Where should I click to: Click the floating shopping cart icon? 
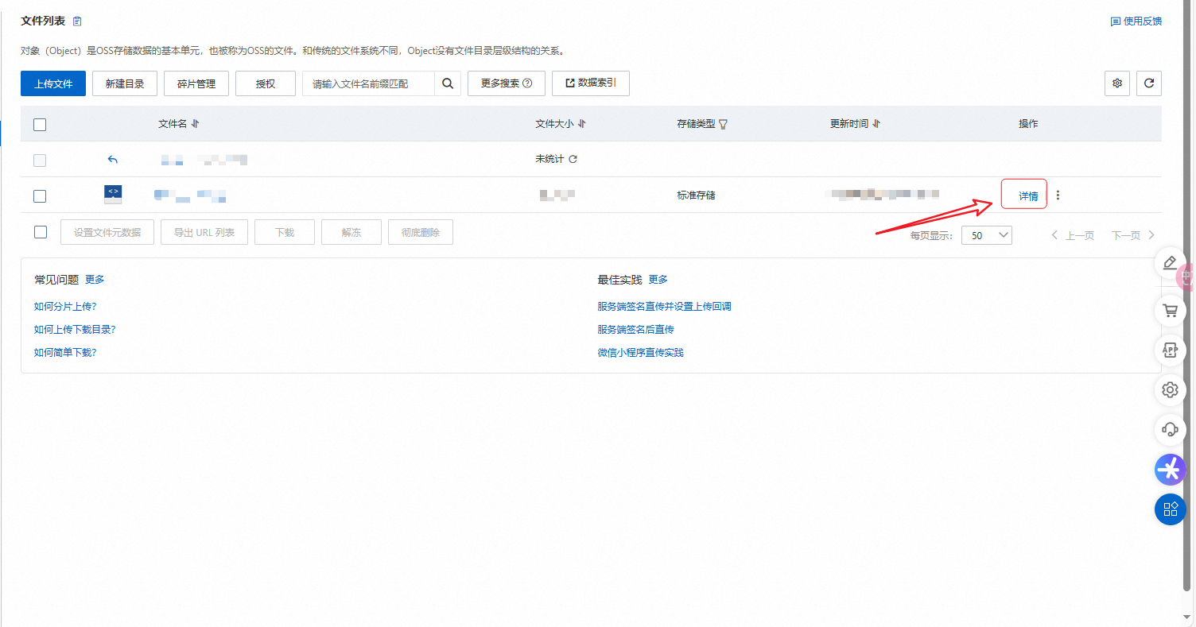[1170, 311]
